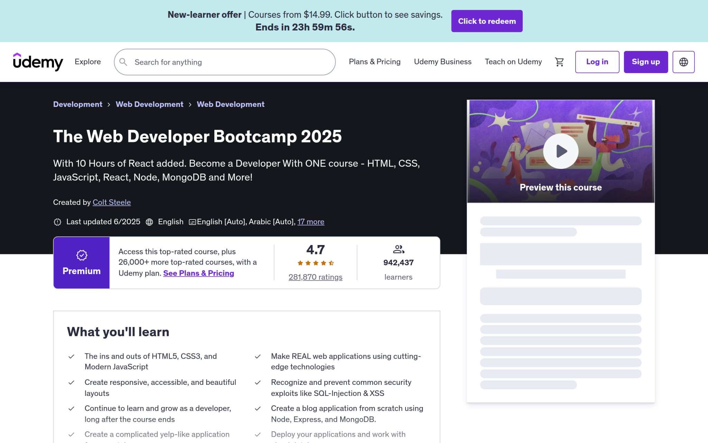Open See Plans & Pricing link
Screen dimensions: 708x443
[198, 273]
